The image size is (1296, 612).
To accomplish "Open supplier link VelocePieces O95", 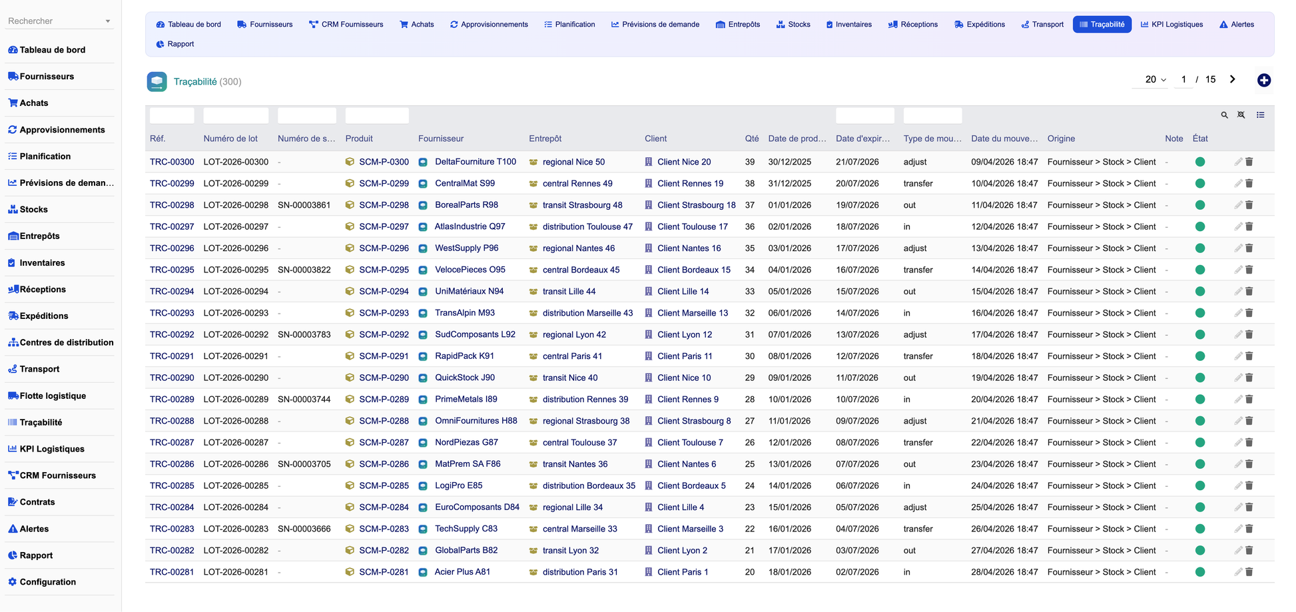I will tap(470, 270).
